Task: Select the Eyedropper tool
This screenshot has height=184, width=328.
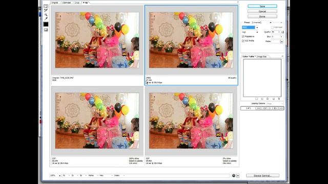Action: click(x=46, y=19)
